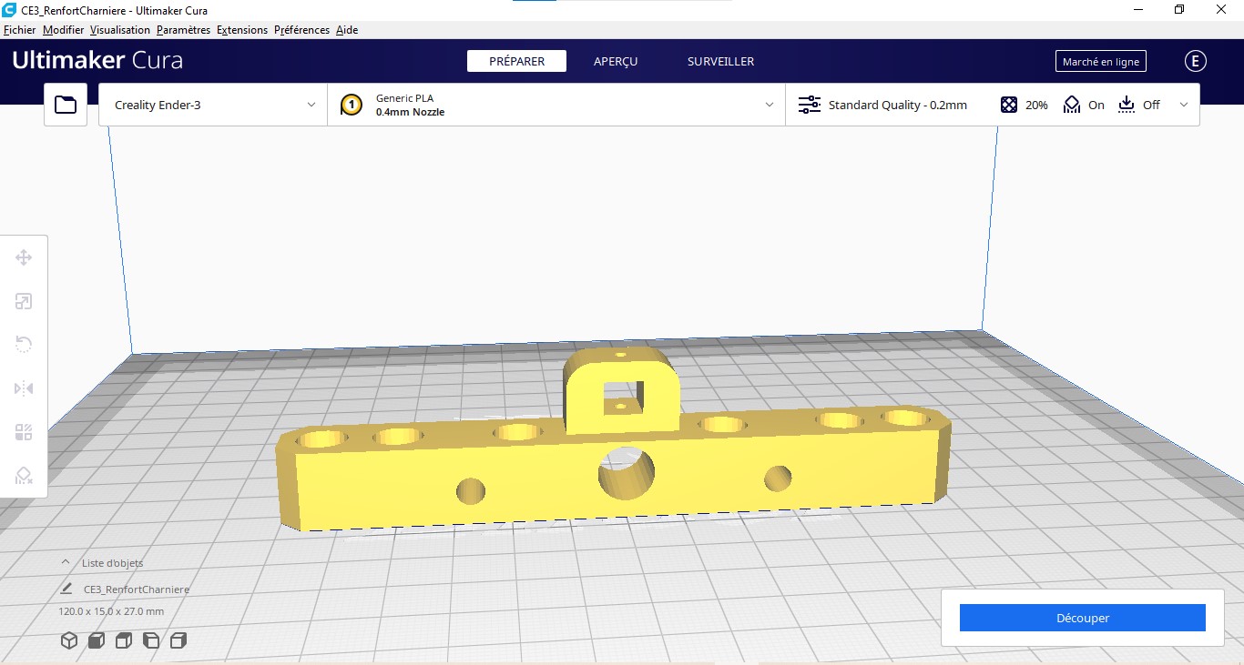Expand the Creality Ender-3 printer dropdown
Screen dimensions: 1244x665
tap(212, 105)
